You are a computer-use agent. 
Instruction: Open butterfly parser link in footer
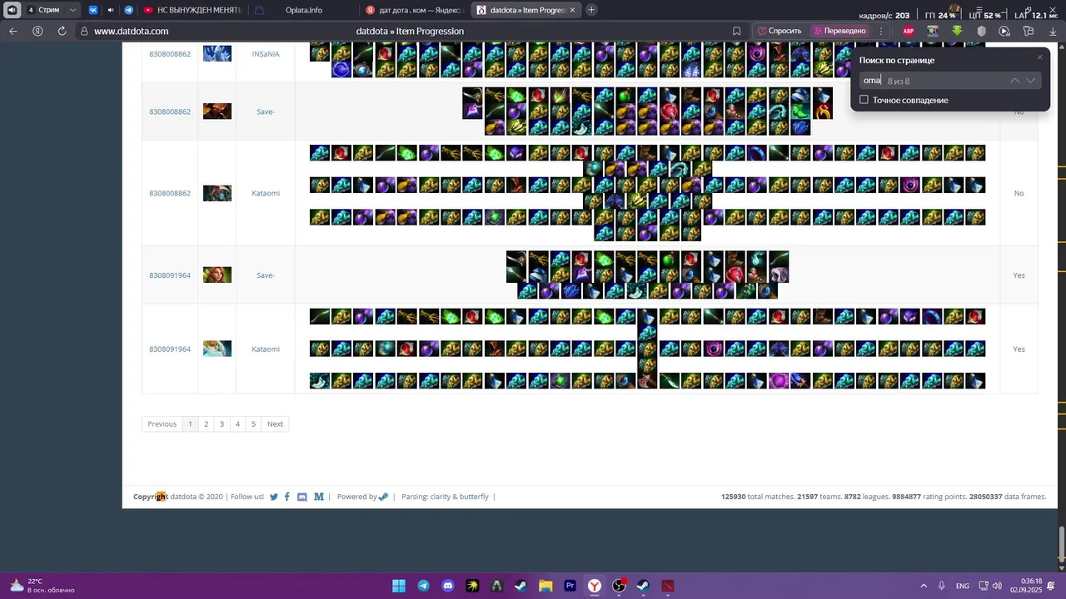(474, 497)
